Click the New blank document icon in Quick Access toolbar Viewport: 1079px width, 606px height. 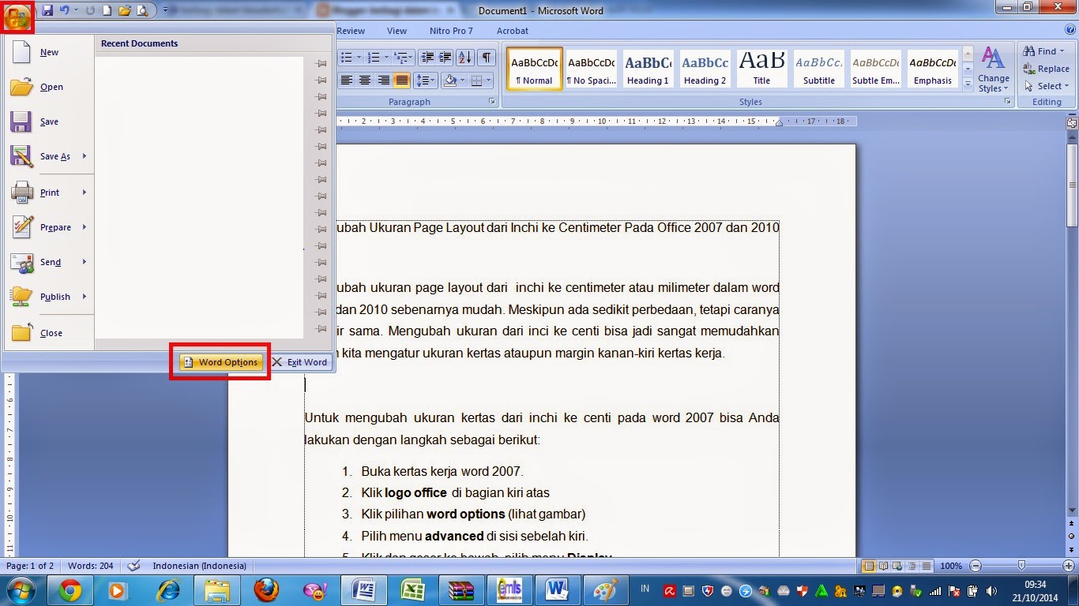[107, 10]
